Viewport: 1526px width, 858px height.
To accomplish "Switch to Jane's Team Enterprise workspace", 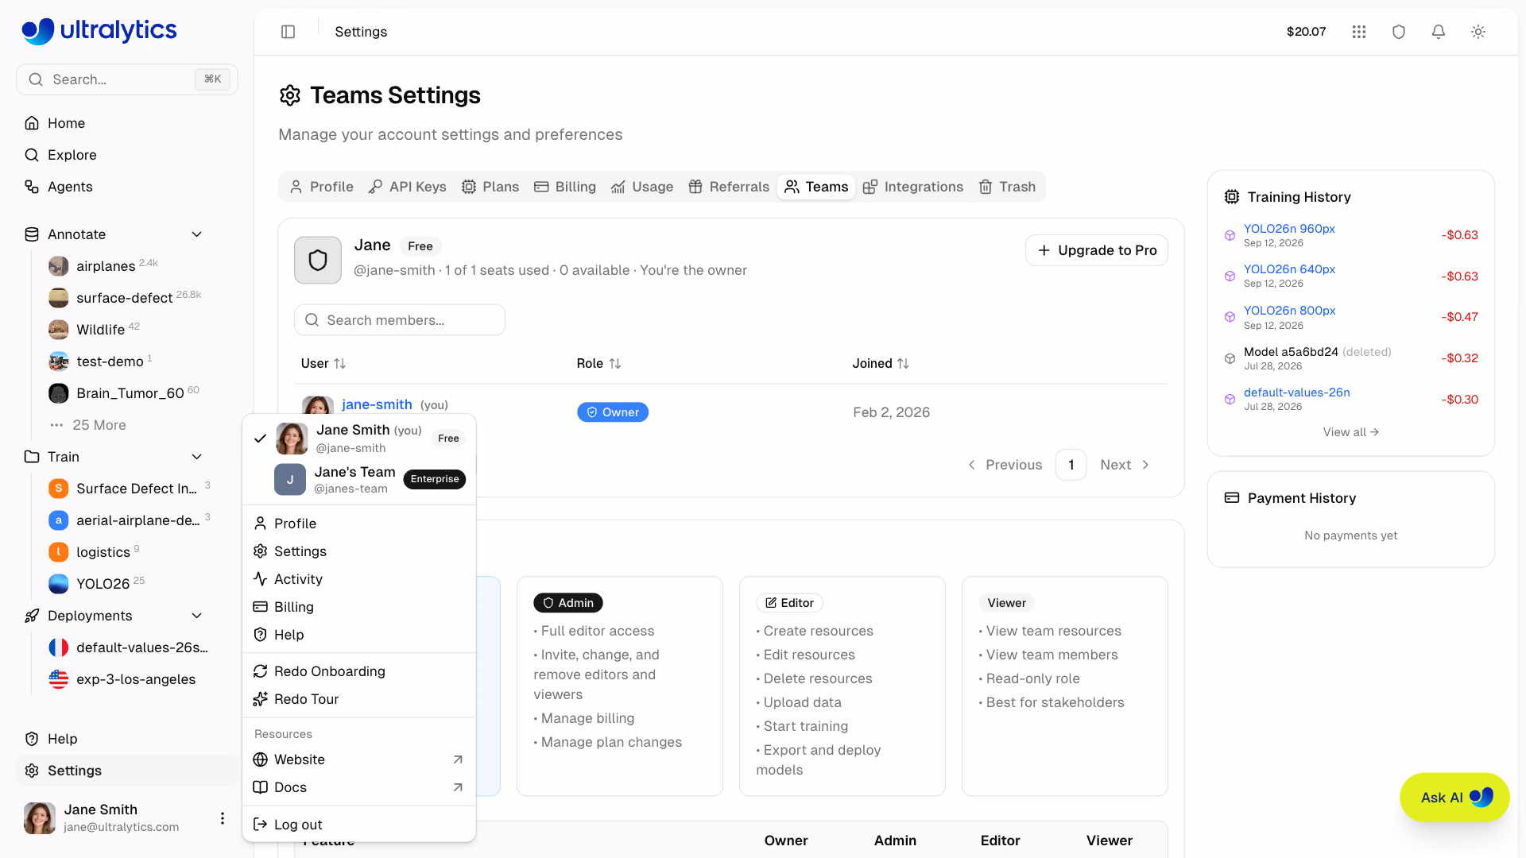I will coord(359,479).
